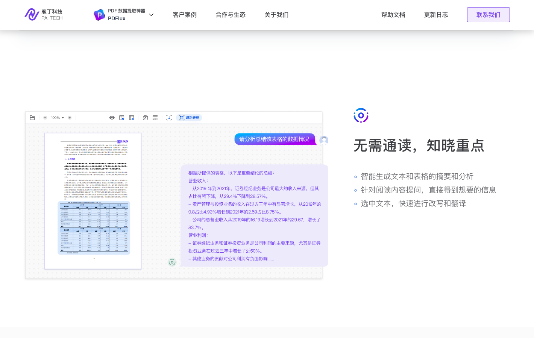This screenshot has width=534, height=338.
Task: Toggle the eye visibility icon
Action: coord(112,118)
